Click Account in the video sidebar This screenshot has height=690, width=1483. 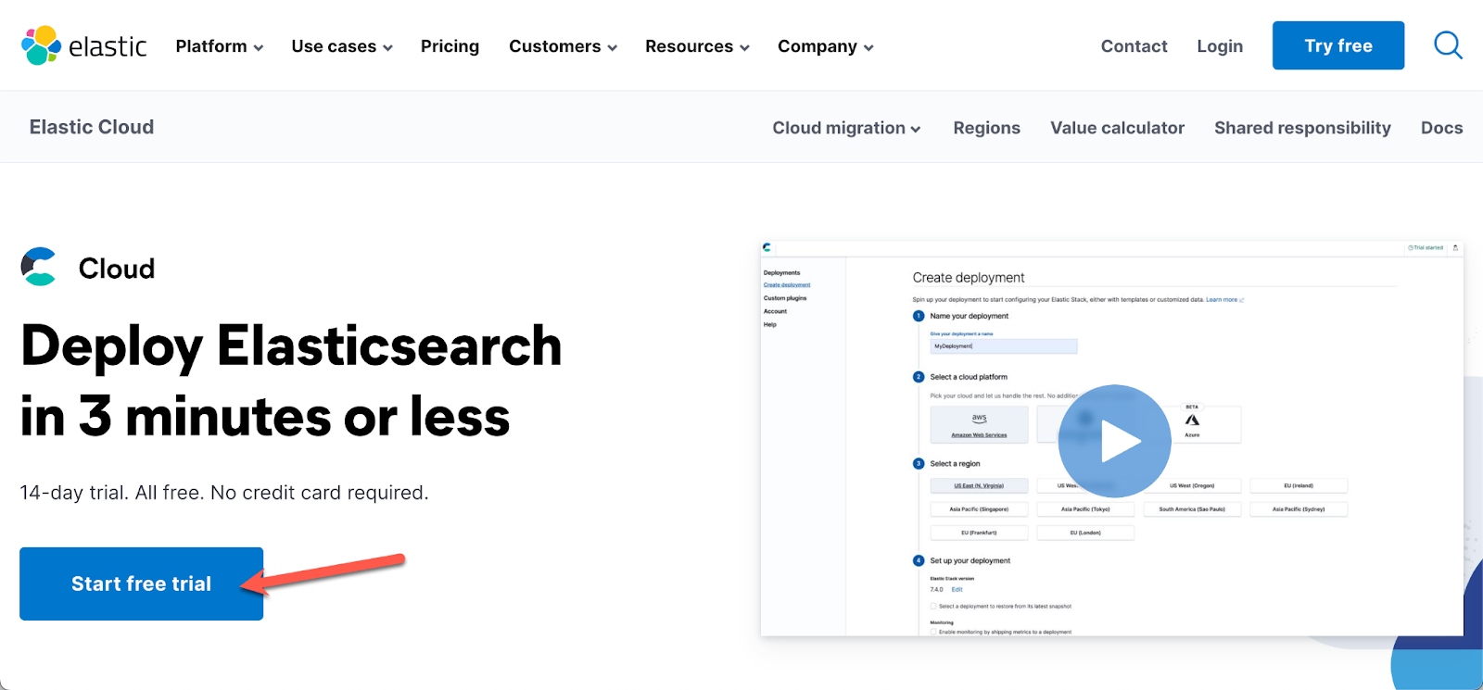tap(775, 311)
